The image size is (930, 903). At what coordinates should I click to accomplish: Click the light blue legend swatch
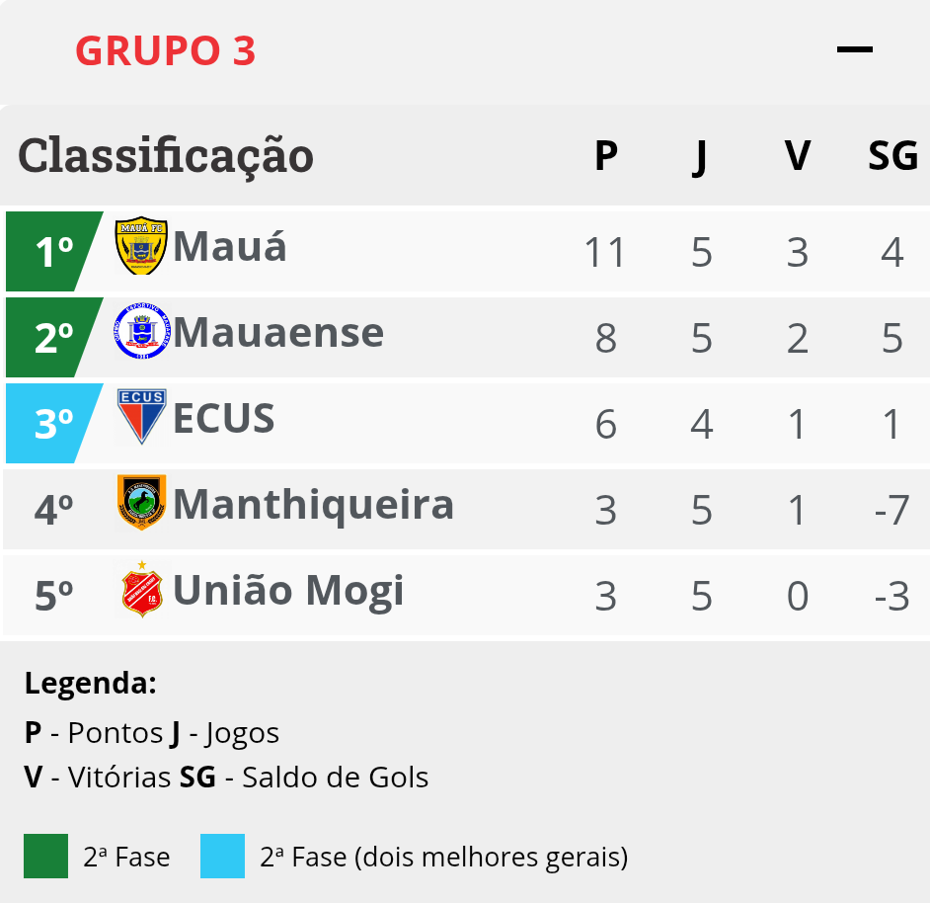click(222, 856)
